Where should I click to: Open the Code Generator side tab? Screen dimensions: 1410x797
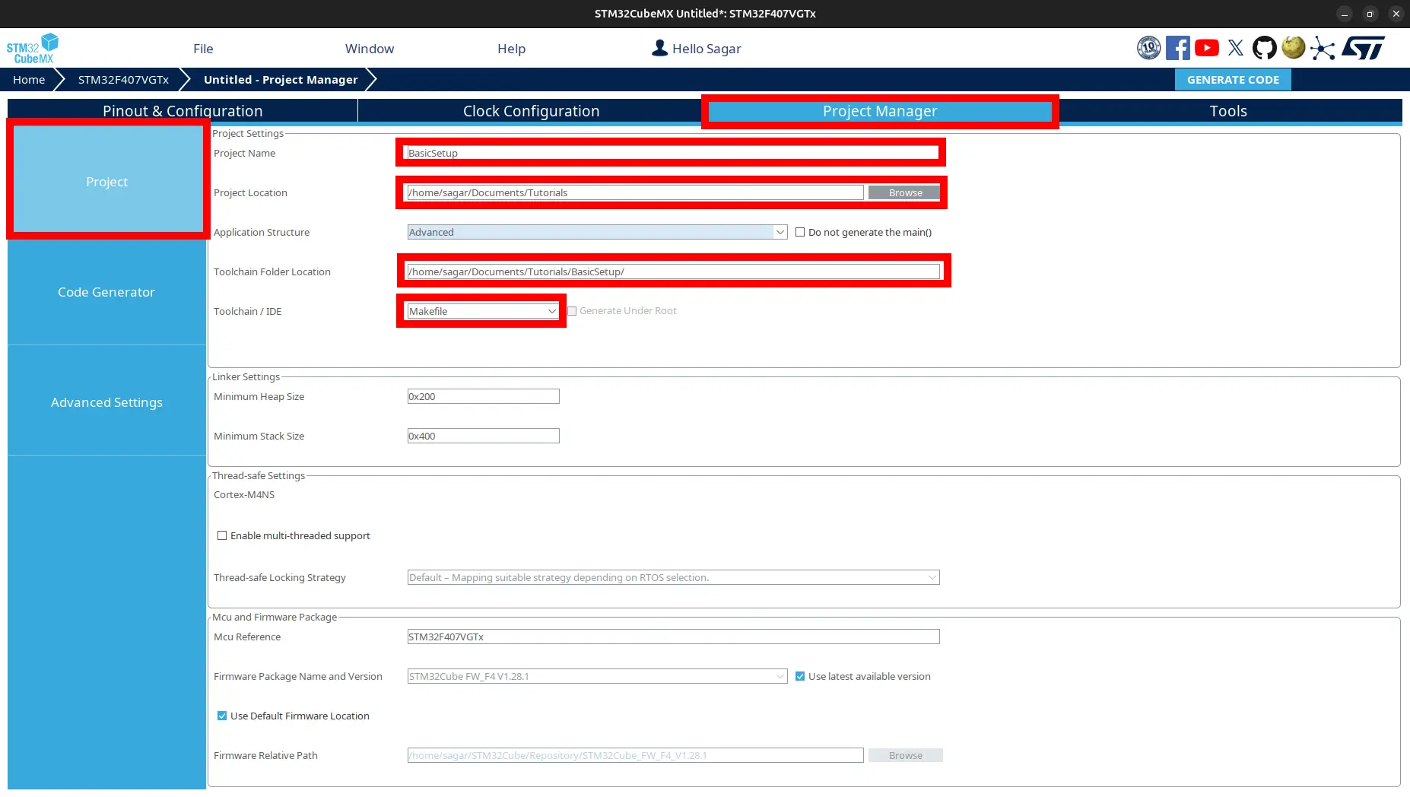(106, 292)
